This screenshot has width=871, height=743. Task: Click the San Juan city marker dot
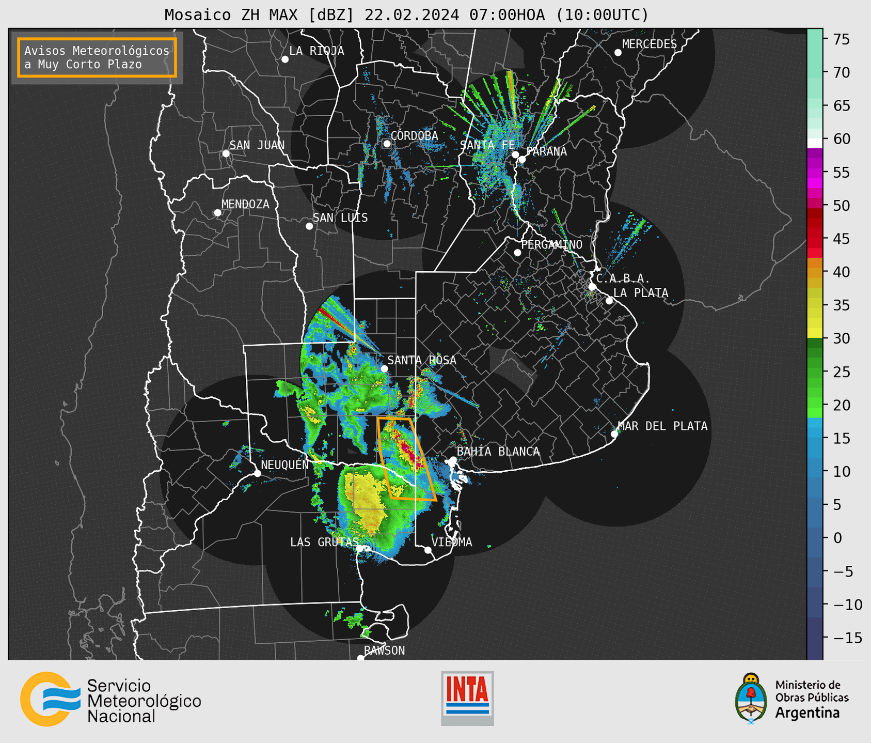(226, 153)
